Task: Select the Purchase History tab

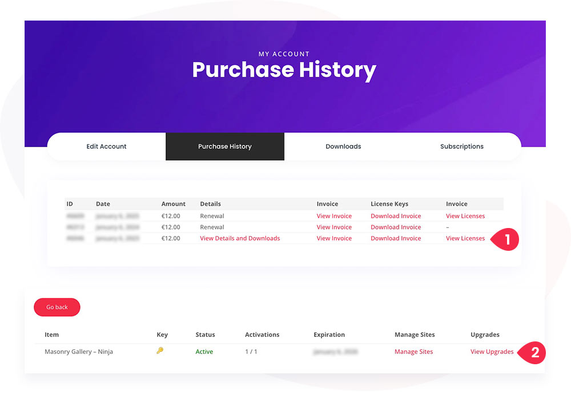Action: point(225,146)
